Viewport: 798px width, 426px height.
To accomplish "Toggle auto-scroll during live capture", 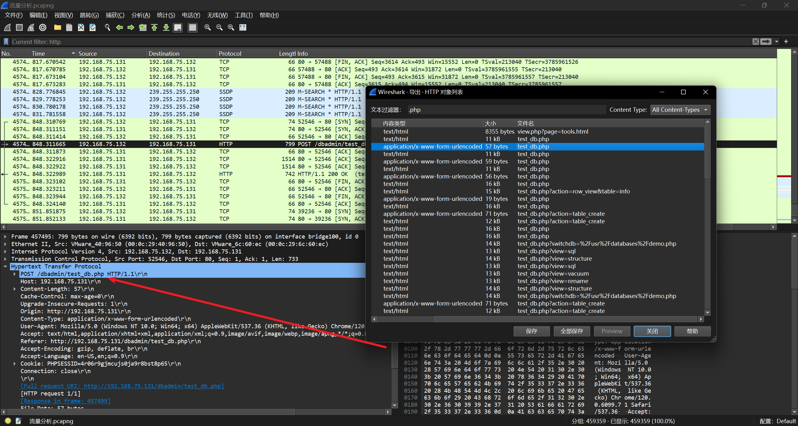I will coord(178,28).
